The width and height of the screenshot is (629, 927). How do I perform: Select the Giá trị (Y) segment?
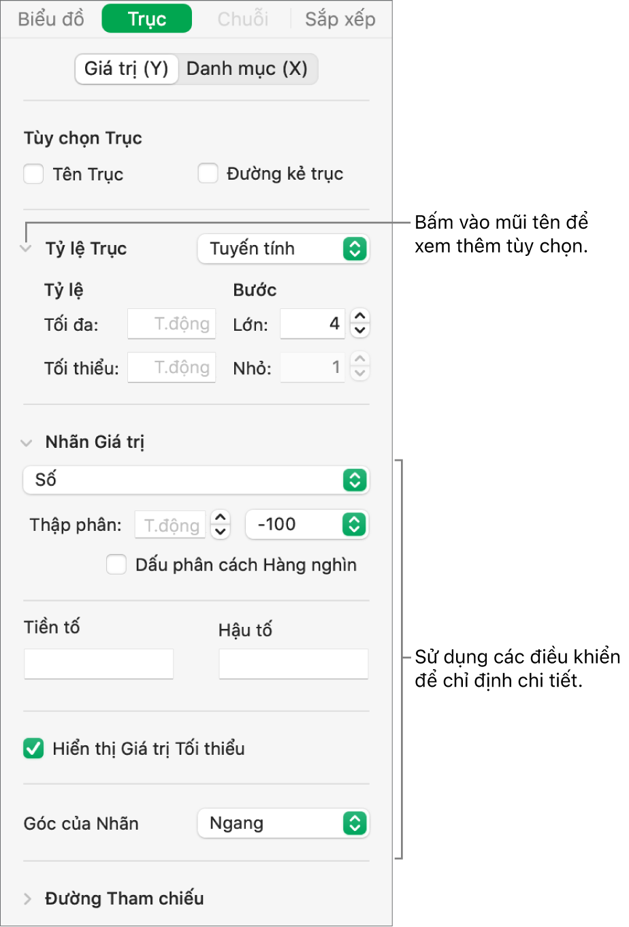127,69
